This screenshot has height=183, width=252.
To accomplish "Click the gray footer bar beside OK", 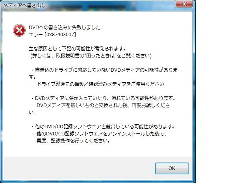I will coord(79,168).
